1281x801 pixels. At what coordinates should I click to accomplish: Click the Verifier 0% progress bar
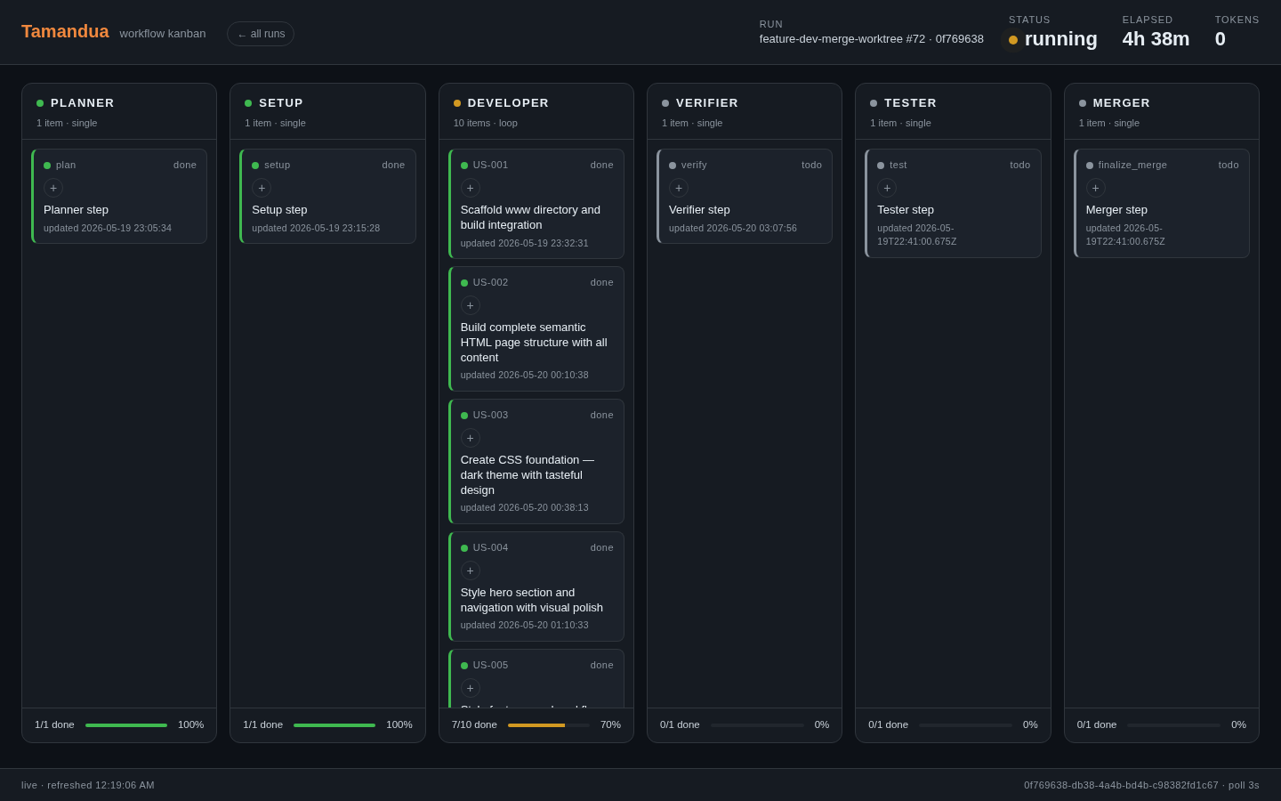(757, 725)
